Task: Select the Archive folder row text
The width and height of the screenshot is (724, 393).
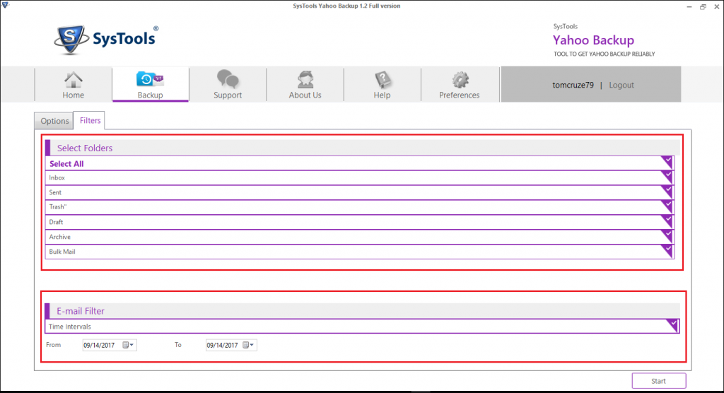Action: 59,237
